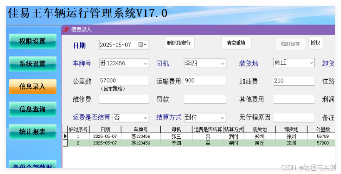Click the 到付 cell in row 2
The image size is (341, 174).
pyautogui.click(x=234, y=143)
